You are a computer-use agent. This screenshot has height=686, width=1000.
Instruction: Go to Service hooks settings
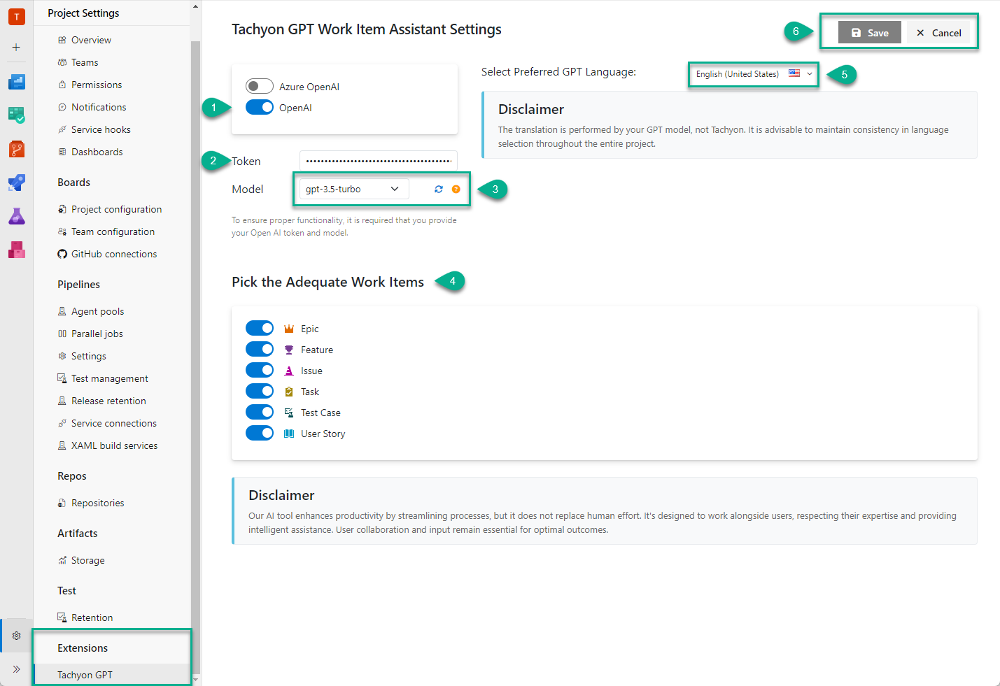click(101, 129)
